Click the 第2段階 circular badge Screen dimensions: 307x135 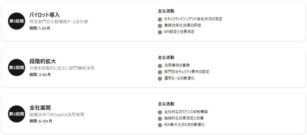(16, 68)
